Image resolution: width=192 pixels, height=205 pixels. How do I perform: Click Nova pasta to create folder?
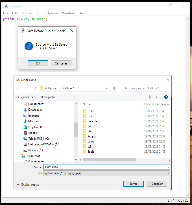[x=48, y=97]
